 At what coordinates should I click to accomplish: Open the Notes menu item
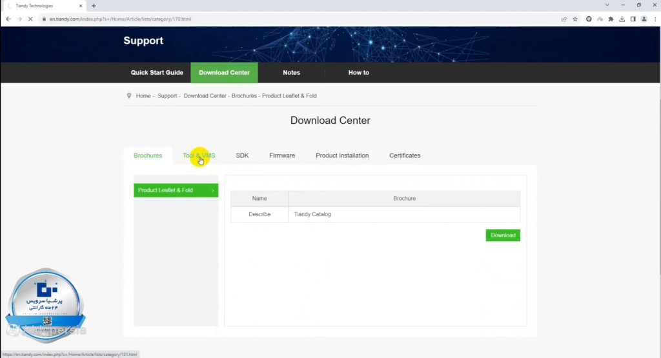pos(291,72)
